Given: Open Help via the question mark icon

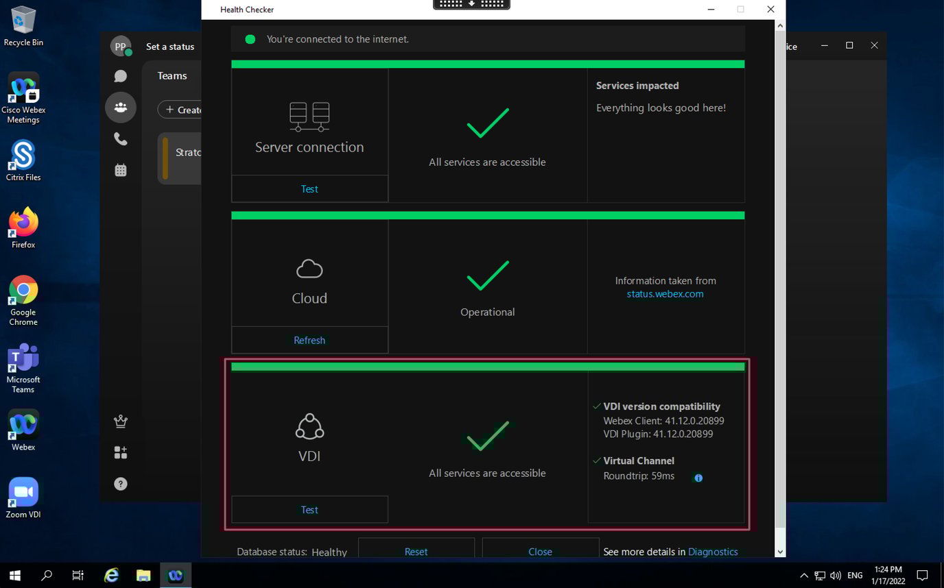Looking at the screenshot, I should [120, 484].
